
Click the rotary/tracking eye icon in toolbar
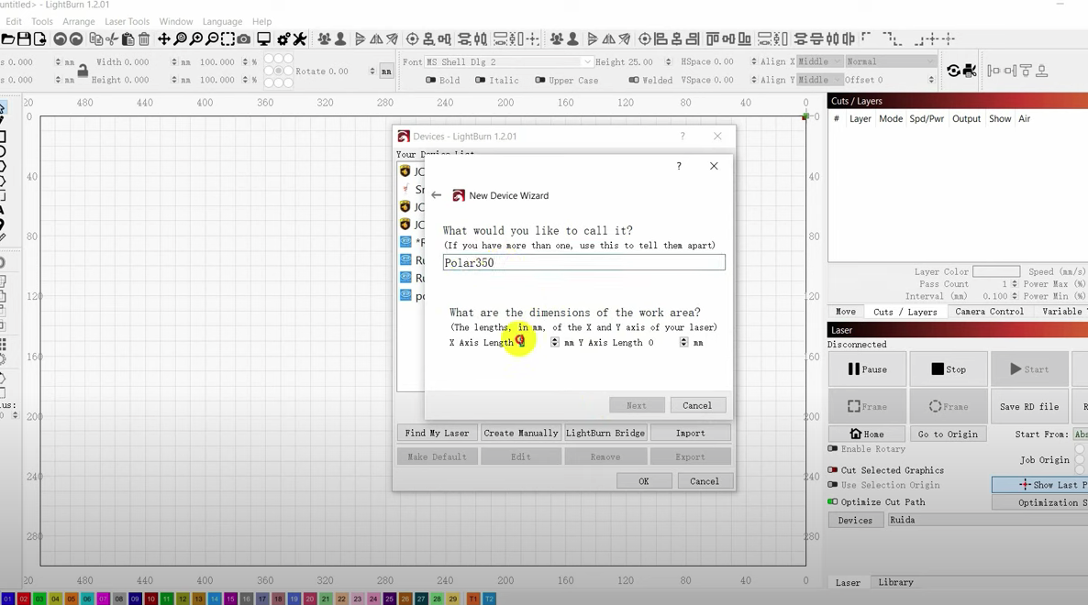pyautogui.click(x=953, y=71)
